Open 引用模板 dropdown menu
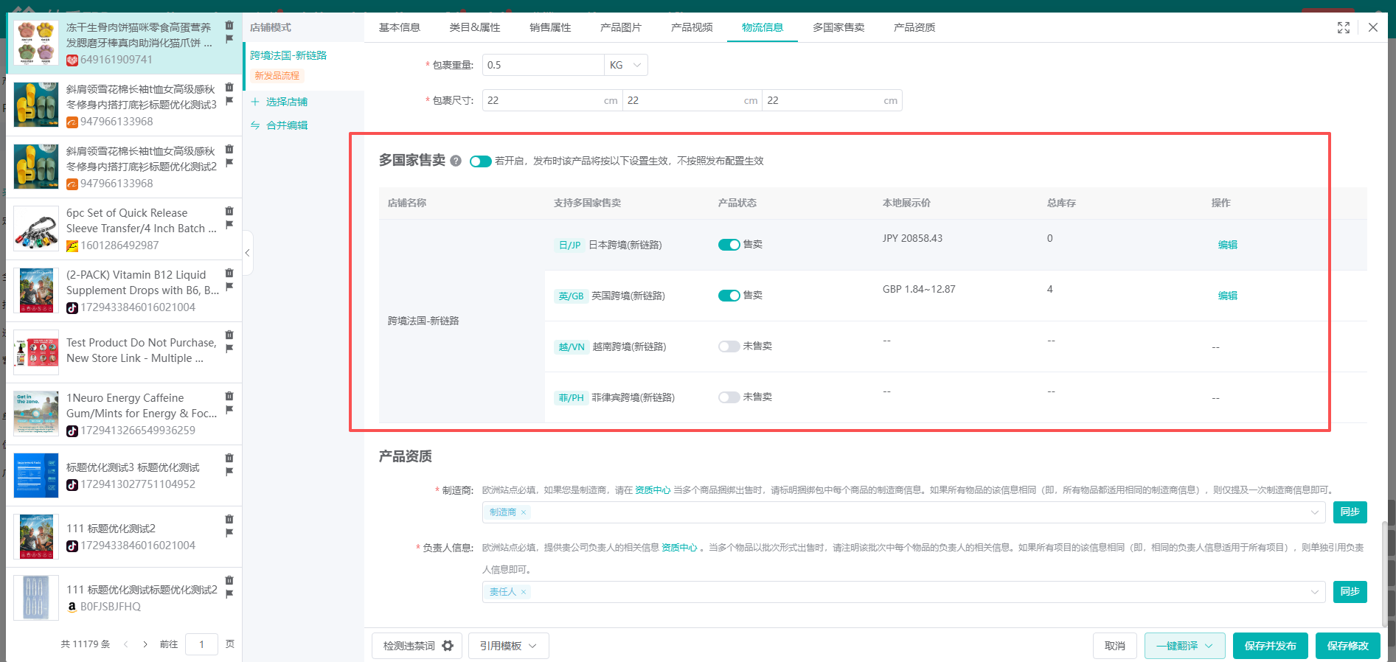Screen dimensions: 1396x662 click(x=508, y=646)
